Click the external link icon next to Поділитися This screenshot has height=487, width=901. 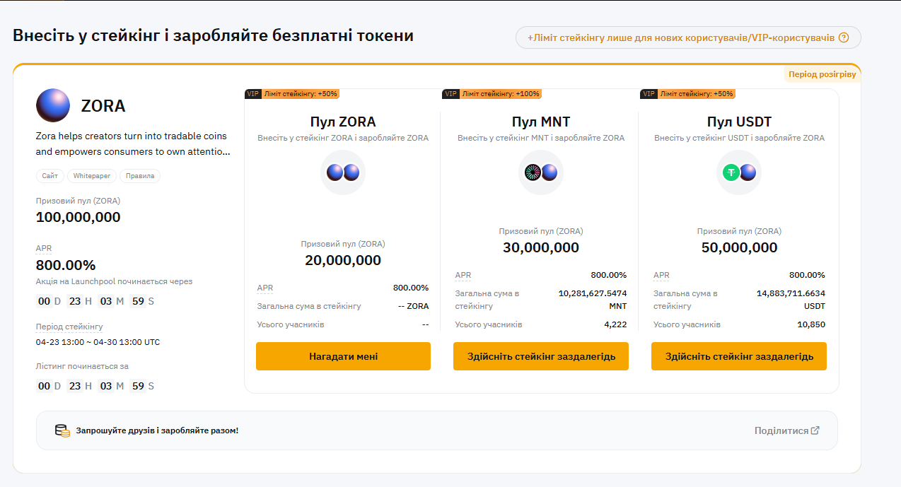(x=815, y=430)
